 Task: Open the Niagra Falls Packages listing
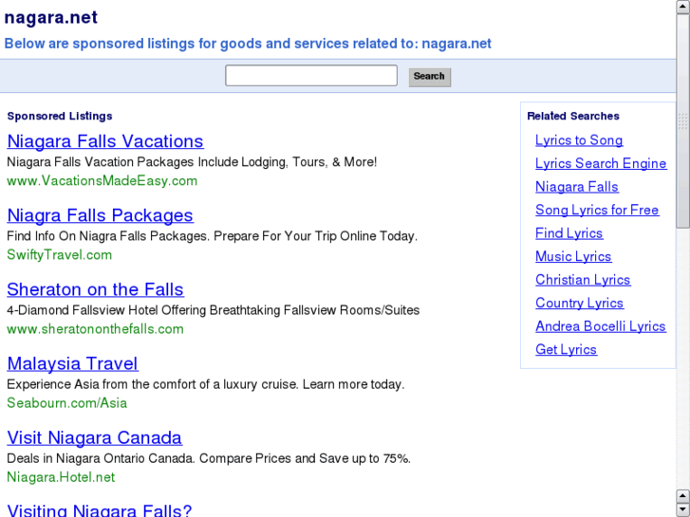(100, 215)
